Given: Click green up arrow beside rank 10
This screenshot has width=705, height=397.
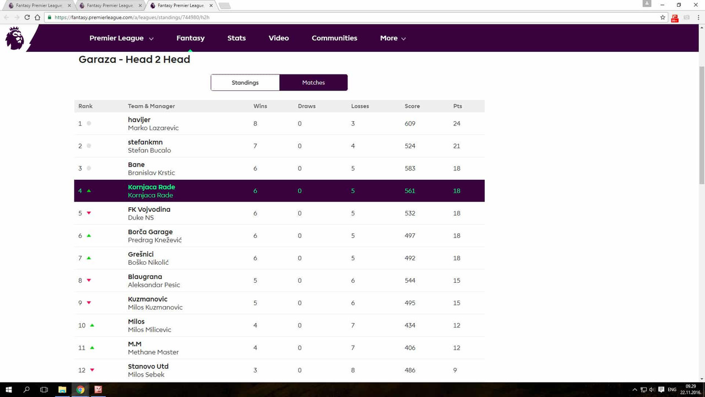Looking at the screenshot, I should click(92, 325).
